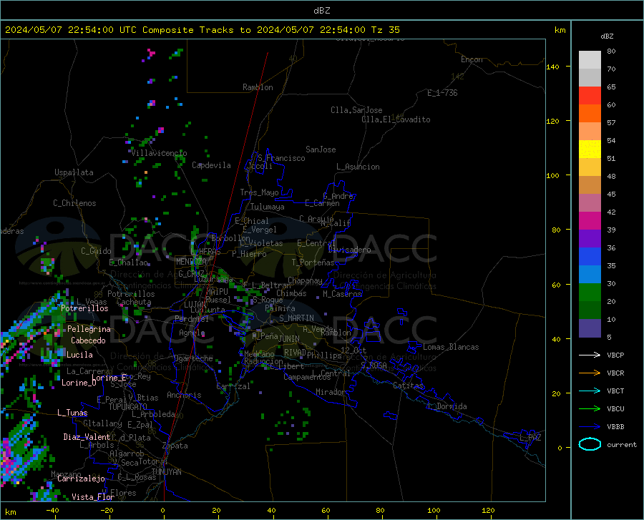Click the Zapata map label

coord(175,446)
